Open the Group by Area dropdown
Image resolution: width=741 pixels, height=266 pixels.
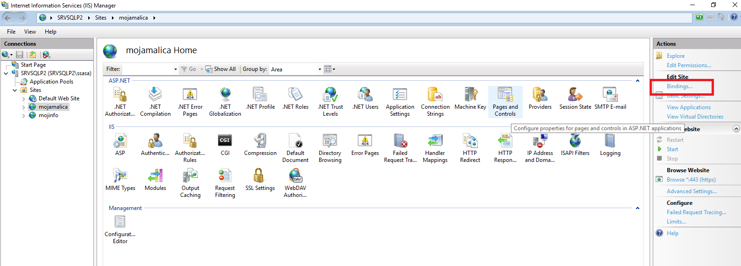320,69
